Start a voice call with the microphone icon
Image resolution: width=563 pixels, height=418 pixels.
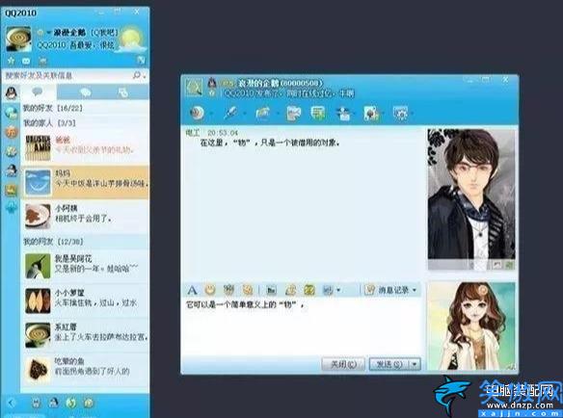coord(229,113)
